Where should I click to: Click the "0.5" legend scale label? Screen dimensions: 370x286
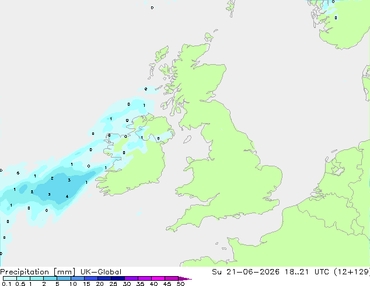click(20, 284)
